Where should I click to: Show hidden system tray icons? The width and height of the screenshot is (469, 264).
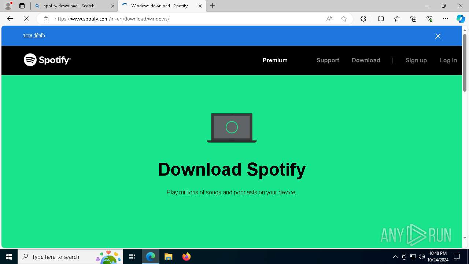pos(395,257)
